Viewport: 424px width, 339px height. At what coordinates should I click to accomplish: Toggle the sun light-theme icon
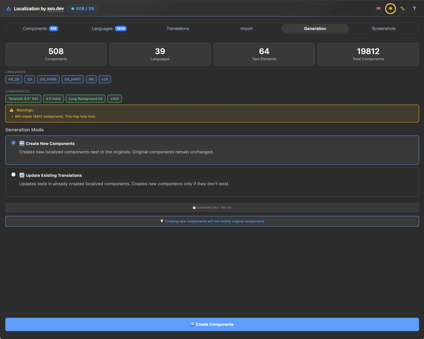(390, 9)
